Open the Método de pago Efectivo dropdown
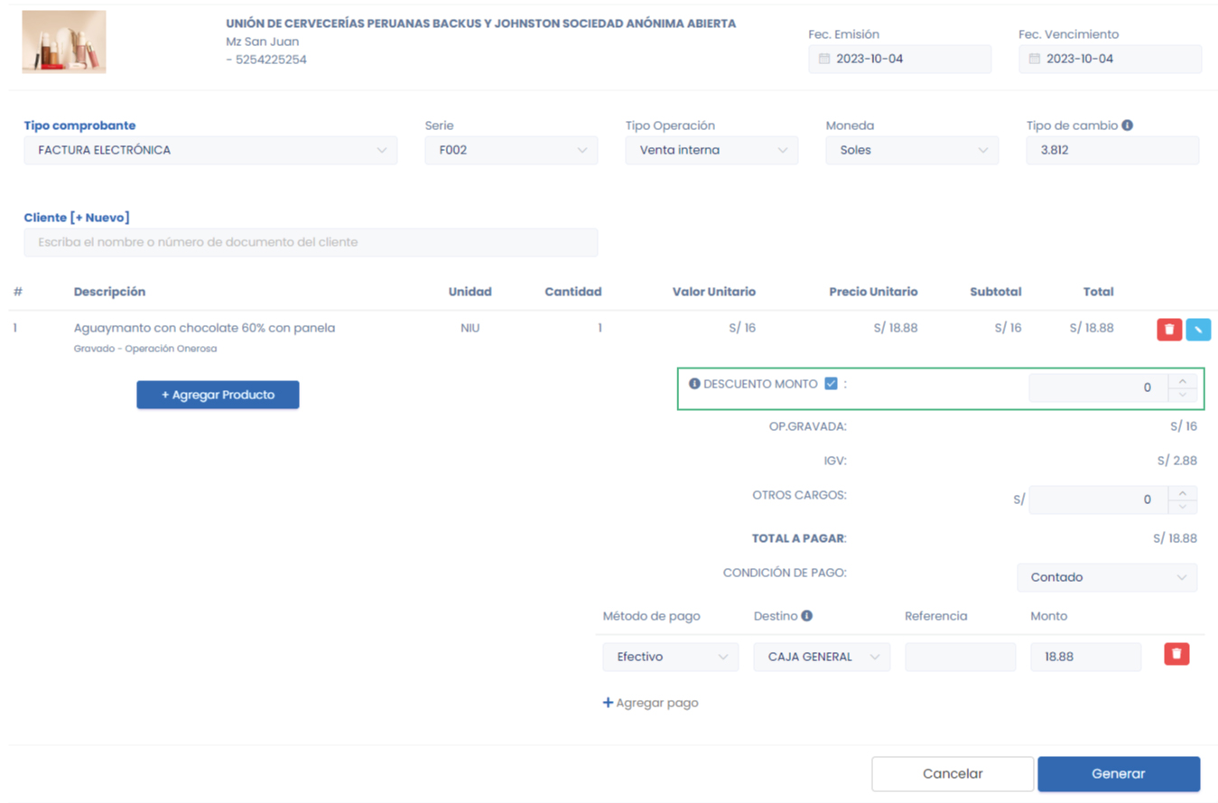Viewport: 1218px width, 803px height. pyautogui.click(x=670, y=657)
